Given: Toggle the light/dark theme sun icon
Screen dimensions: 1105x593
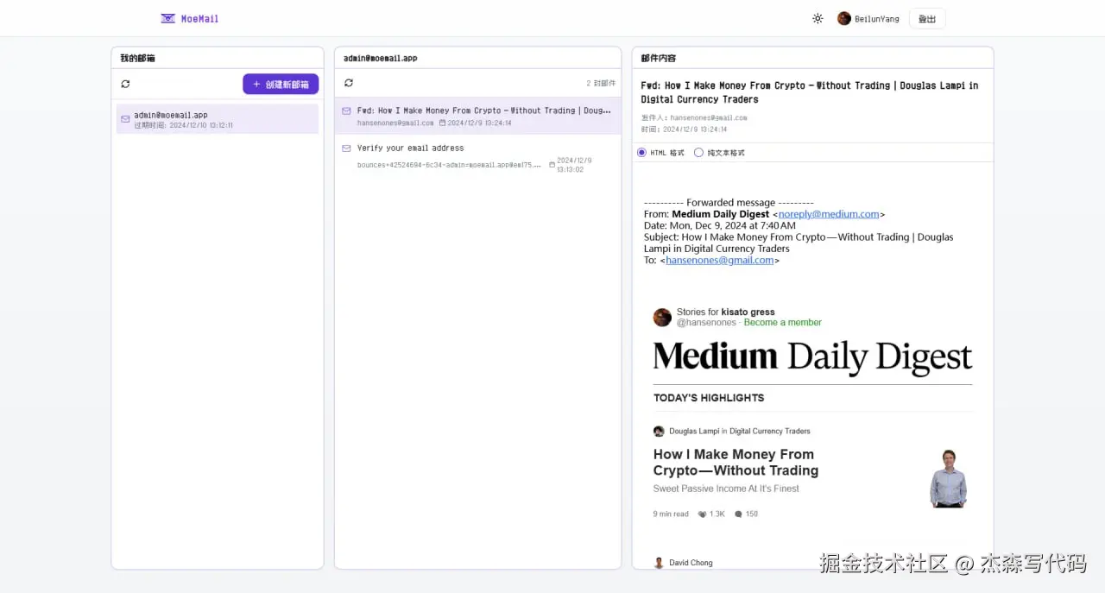Looking at the screenshot, I should point(818,18).
